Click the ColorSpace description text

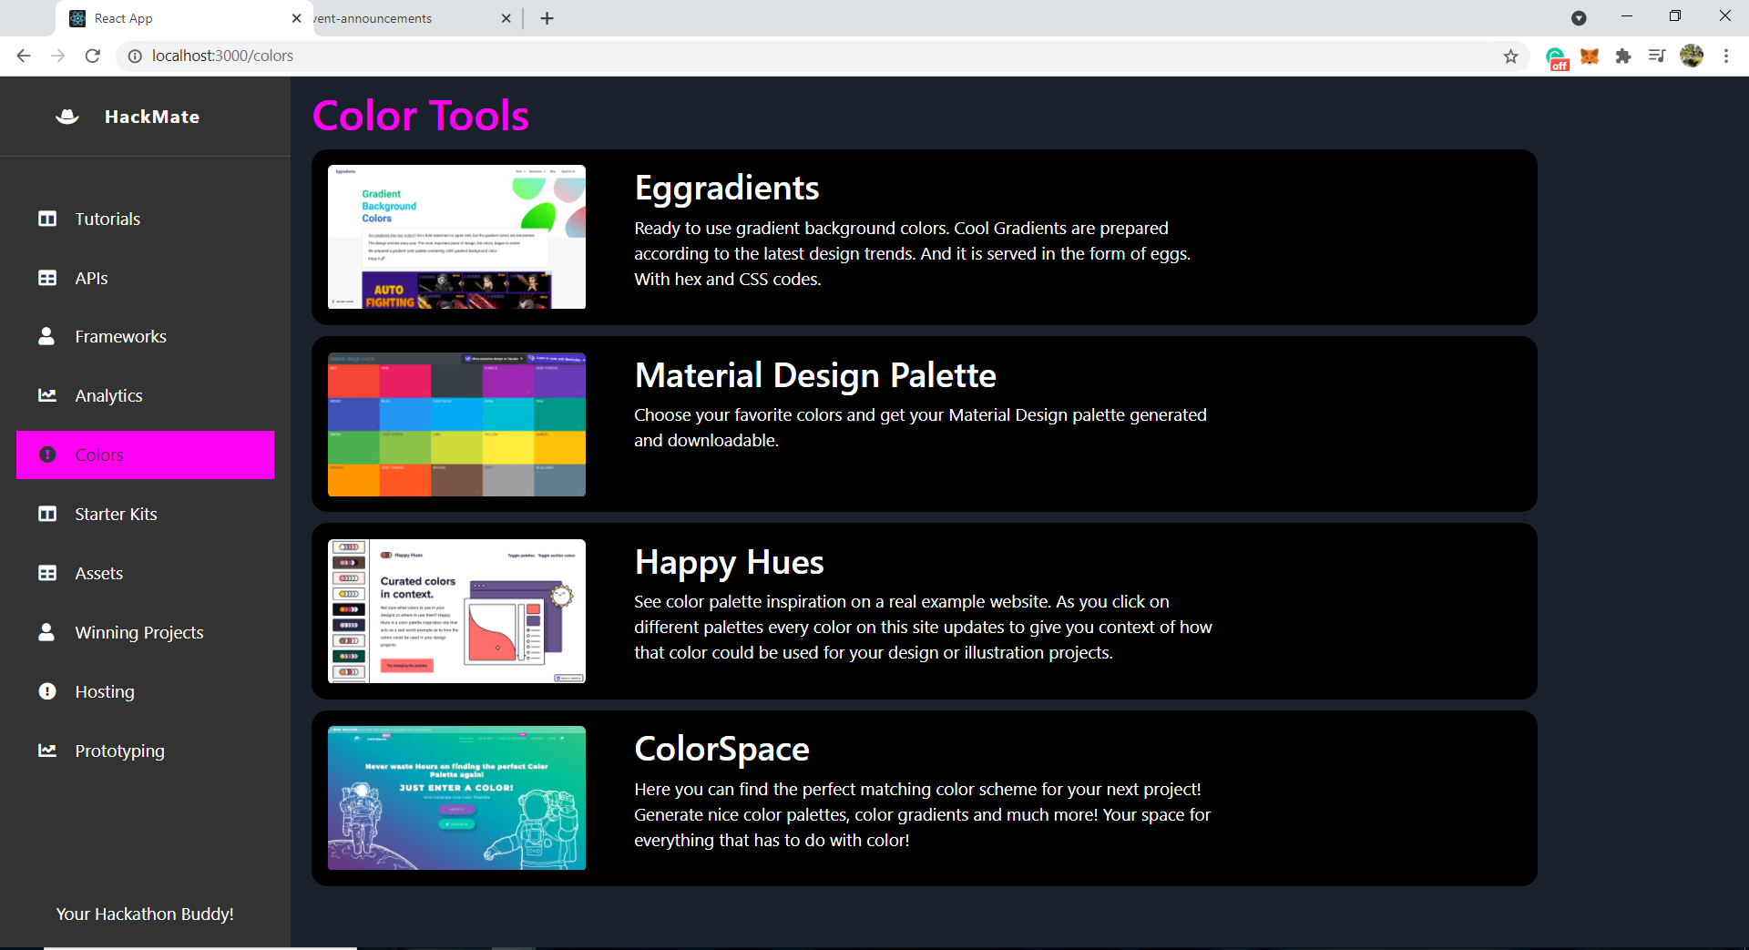point(923,814)
